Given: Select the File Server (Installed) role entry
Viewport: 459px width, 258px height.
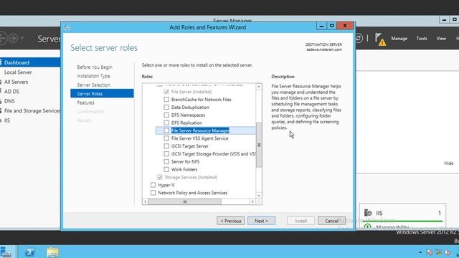Looking at the screenshot, I should 191,92.
